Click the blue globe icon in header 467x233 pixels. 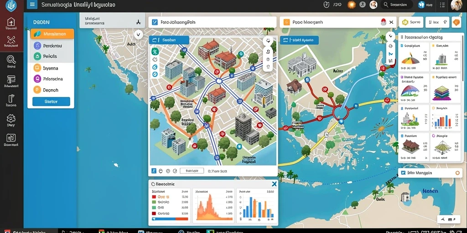[x=421, y=5]
